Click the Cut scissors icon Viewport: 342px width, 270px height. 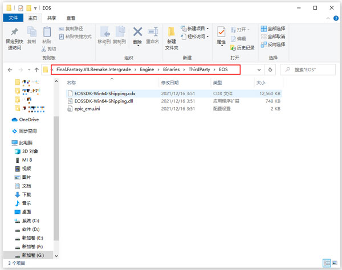(x=44, y=49)
